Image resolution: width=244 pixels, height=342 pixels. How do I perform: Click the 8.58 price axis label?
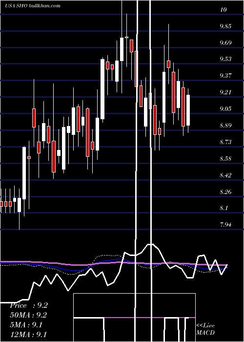tap(225, 158)
